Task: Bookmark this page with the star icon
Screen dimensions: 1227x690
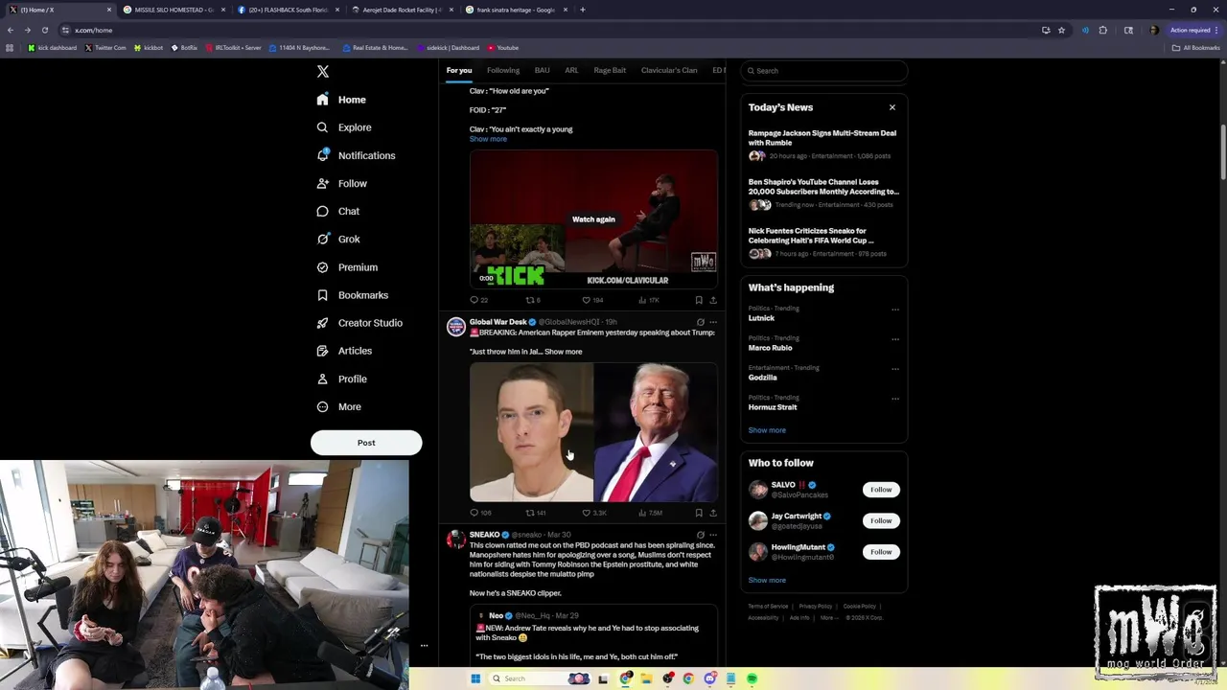Action: click(x=1061, y=30)
